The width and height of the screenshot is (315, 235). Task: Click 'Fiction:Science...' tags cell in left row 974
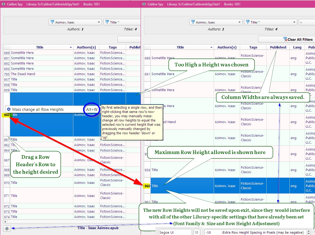[x=112, y=217]
